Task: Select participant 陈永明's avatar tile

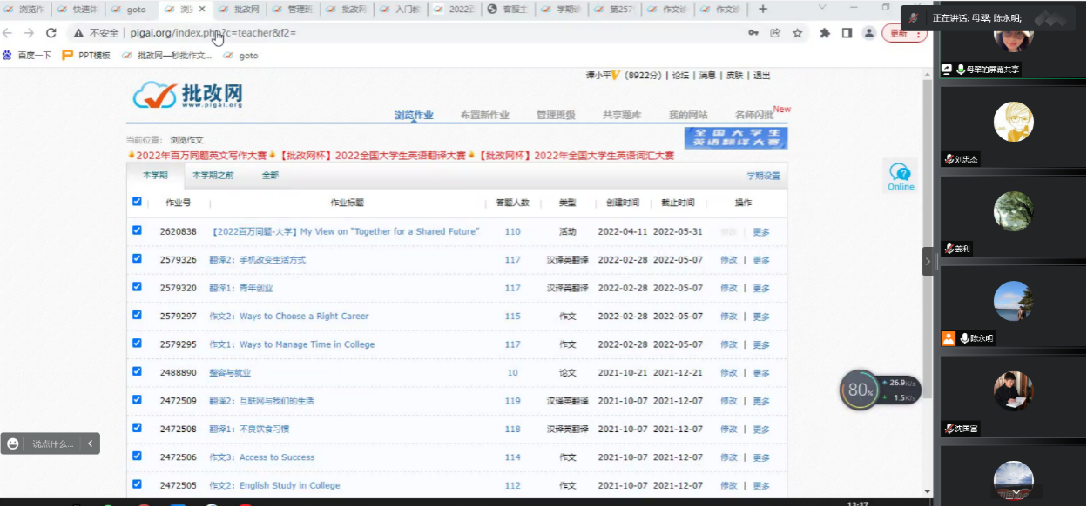Action: [1014, 301]
